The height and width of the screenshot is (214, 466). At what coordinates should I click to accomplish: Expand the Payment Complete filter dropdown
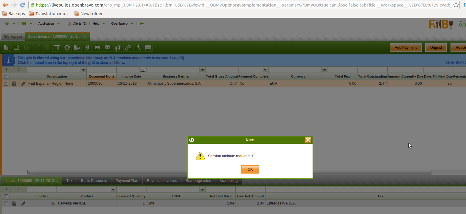point(265,70)
